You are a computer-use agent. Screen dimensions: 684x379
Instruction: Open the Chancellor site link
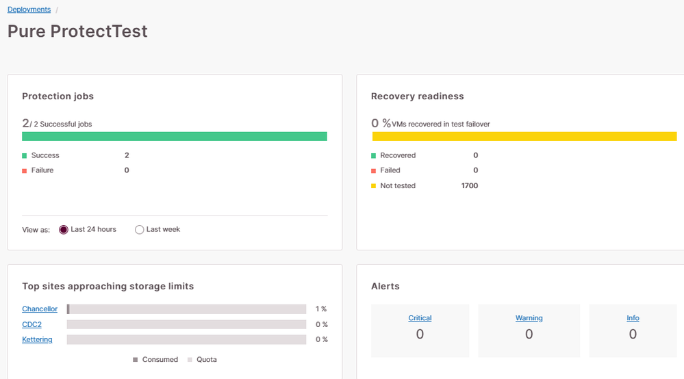pyautogui.click(x=40, y=309)
